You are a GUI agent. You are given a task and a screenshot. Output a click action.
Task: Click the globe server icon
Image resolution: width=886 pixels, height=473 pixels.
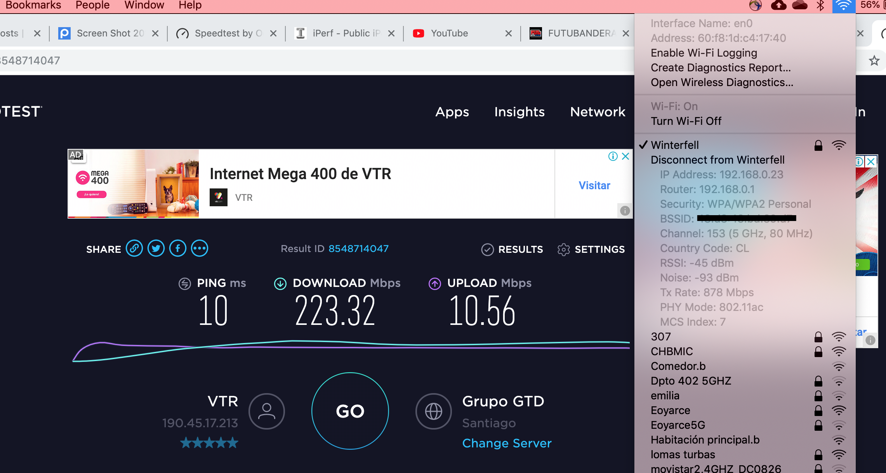(434, 411)
